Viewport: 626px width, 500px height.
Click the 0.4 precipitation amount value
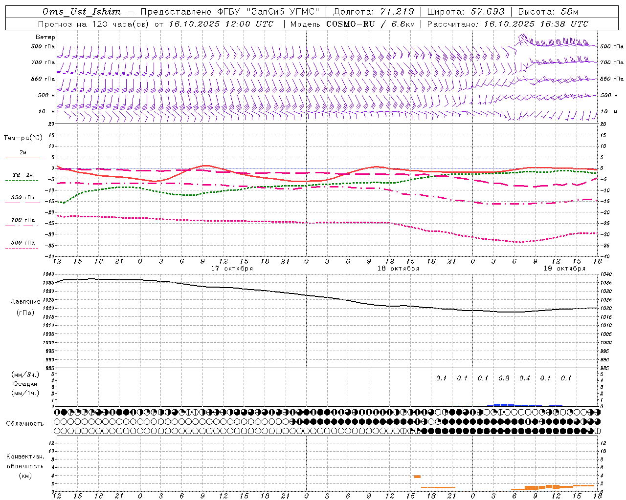(x=525, y=378)
